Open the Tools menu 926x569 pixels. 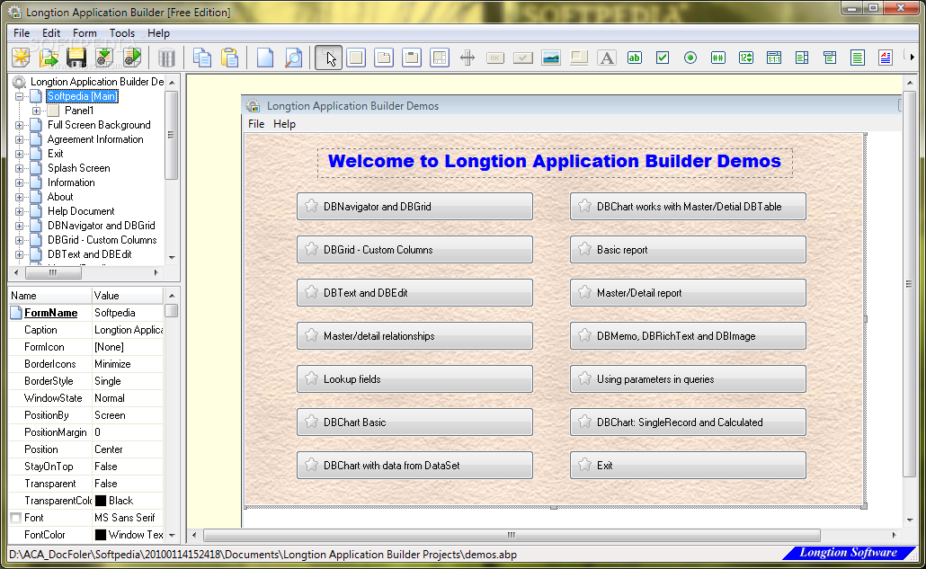click(122, 33)
